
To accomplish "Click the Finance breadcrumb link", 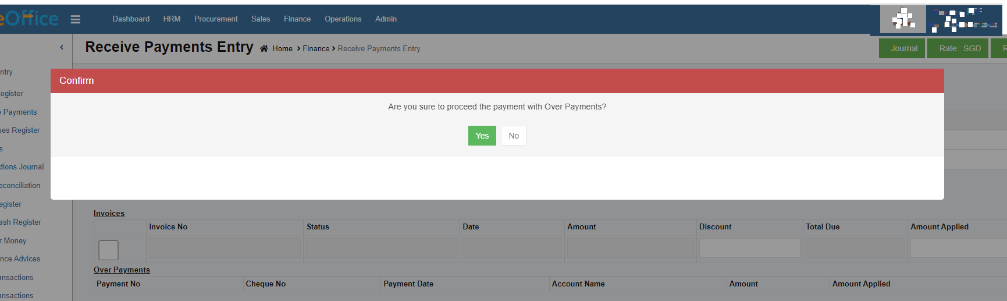I will (x=316, y=49).
